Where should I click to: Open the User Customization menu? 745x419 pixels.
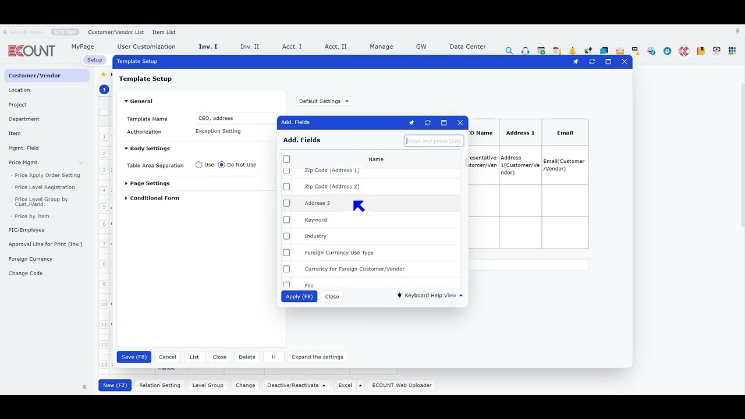[146, 47]
